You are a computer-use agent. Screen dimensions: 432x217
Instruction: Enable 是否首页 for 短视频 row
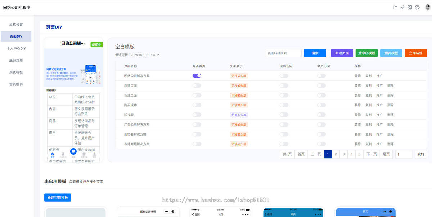pyautogui.click(x=197, y=115)
